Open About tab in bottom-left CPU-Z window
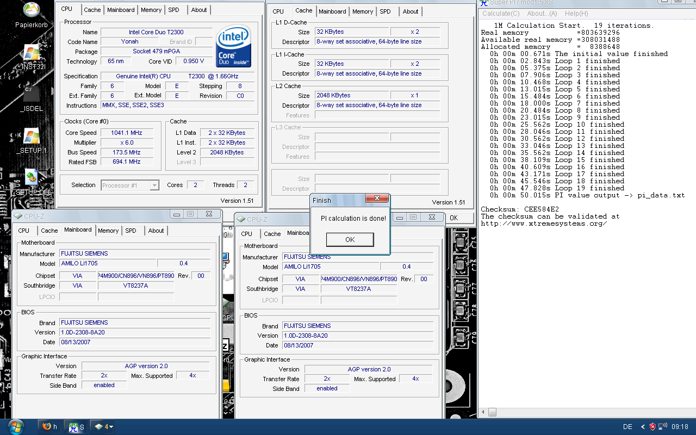The width and height of the screenshot is (696, 435). click(x=156, y=231)
